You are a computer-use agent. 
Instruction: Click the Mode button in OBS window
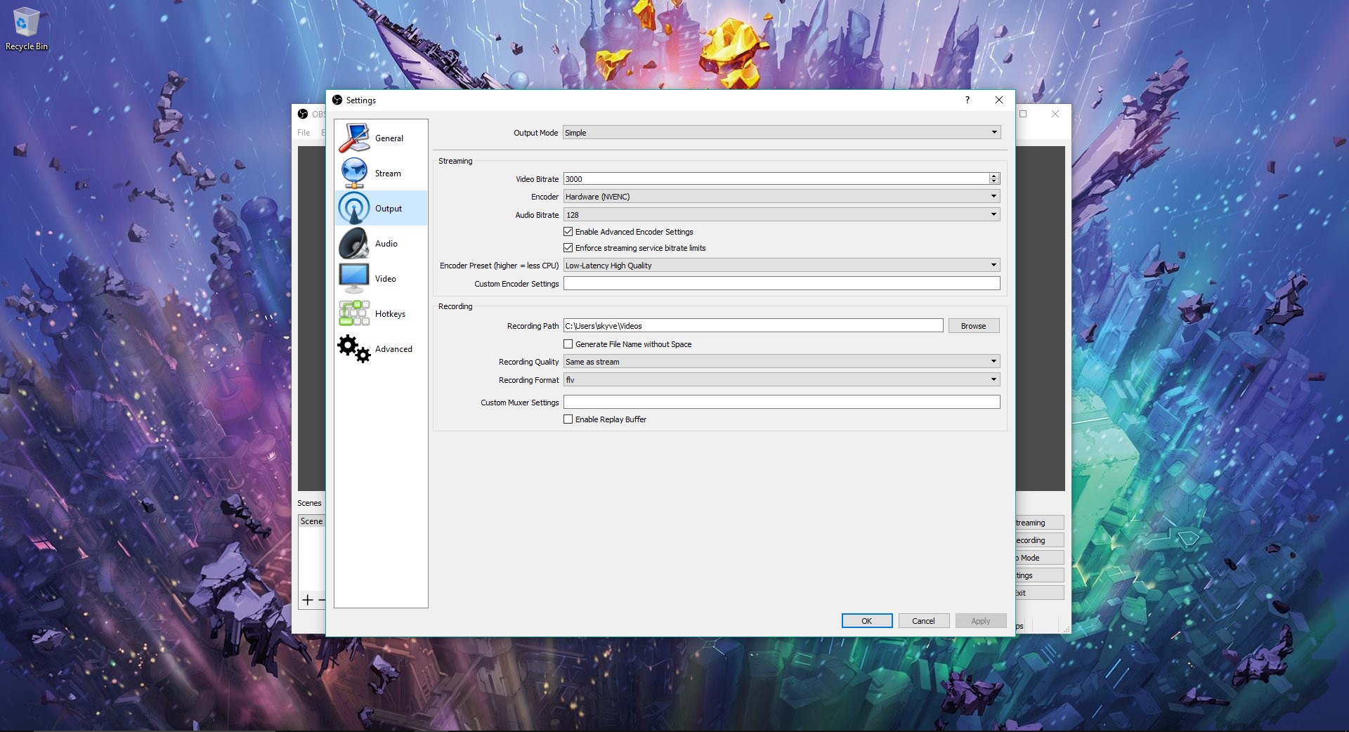[1040, 557]
